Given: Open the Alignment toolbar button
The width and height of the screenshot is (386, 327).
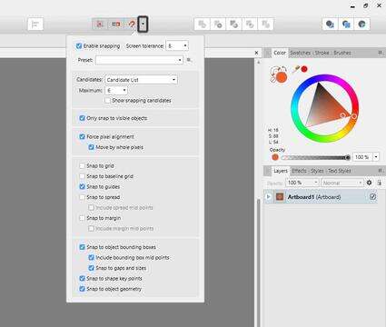Looking at the screenshot, I should click(x=35, y=25).
